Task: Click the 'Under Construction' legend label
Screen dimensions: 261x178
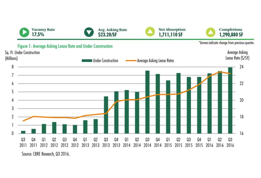Action: pos(106,61)
